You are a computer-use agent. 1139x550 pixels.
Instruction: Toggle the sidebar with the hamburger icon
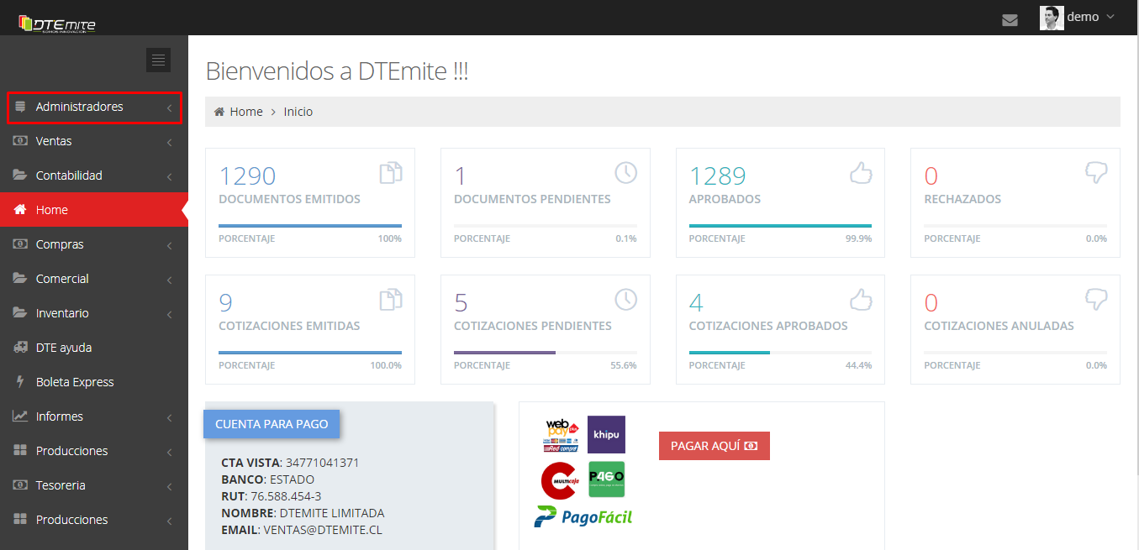(158, 60)
